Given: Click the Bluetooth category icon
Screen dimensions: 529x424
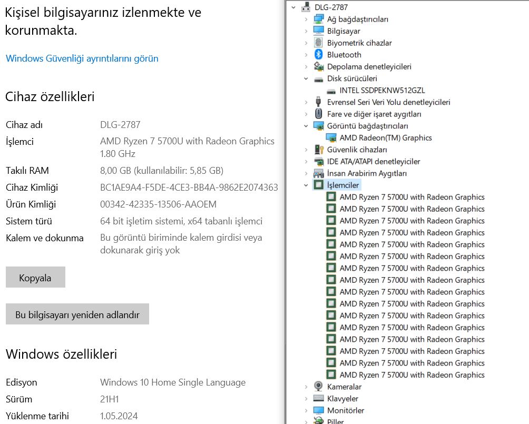Looking at the screenshot, I should [318, 55].
